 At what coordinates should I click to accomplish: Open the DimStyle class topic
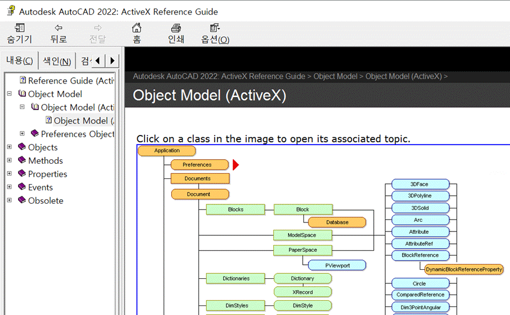pyautogui.click(x=303, y=305)
